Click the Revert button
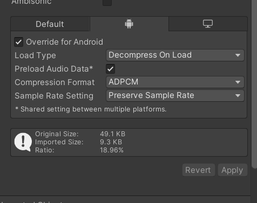Image resolution: width=257 pixels, height=203 pixels. 199,170
